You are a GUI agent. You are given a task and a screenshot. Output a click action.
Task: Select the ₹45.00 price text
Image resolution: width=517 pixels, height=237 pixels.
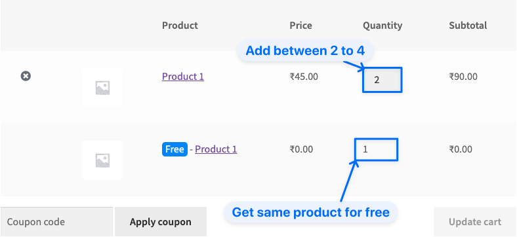click(x=304, y=77)
